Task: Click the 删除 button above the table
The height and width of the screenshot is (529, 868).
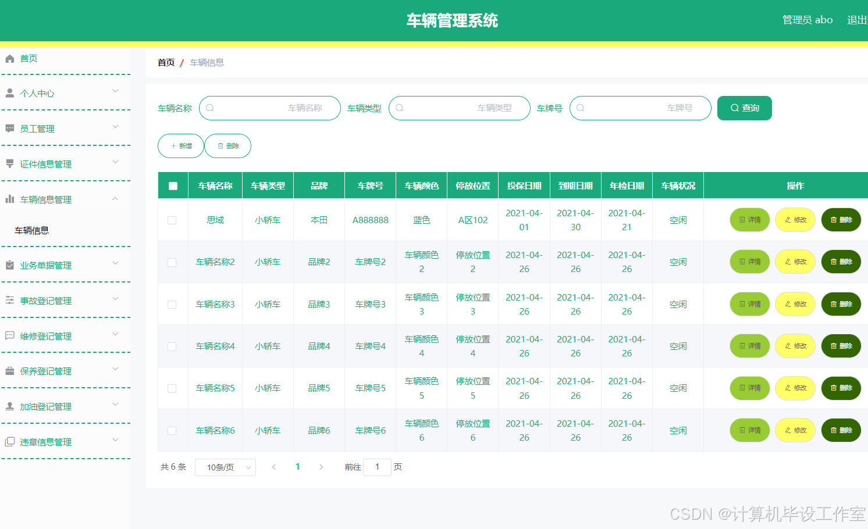Action: pos(228,146)
